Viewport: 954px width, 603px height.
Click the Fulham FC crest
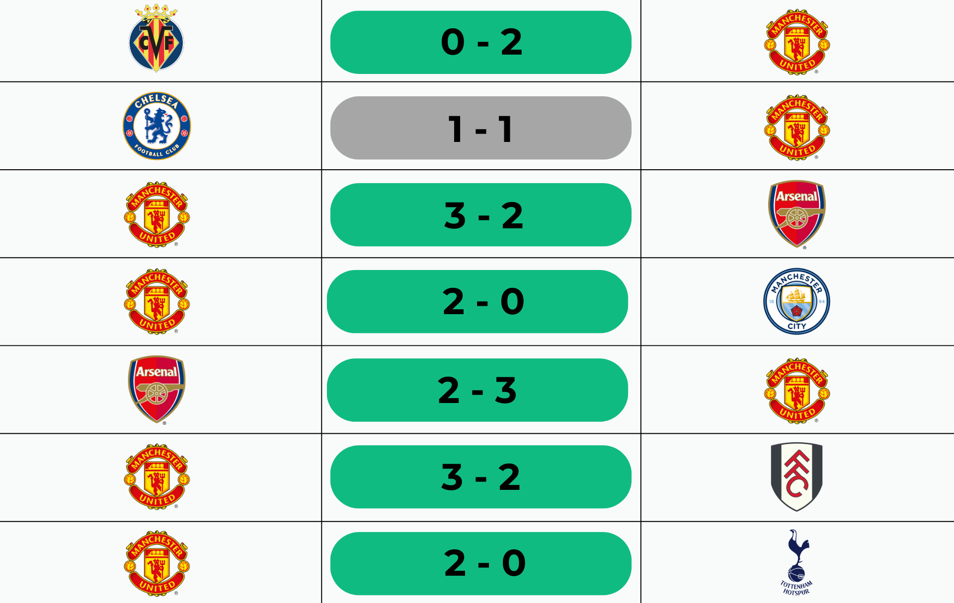coord(796,476)
